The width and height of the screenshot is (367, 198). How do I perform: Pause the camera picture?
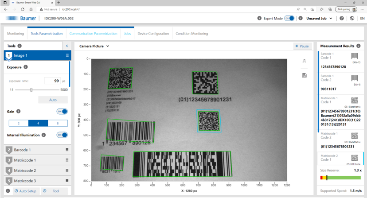point(302,46)
